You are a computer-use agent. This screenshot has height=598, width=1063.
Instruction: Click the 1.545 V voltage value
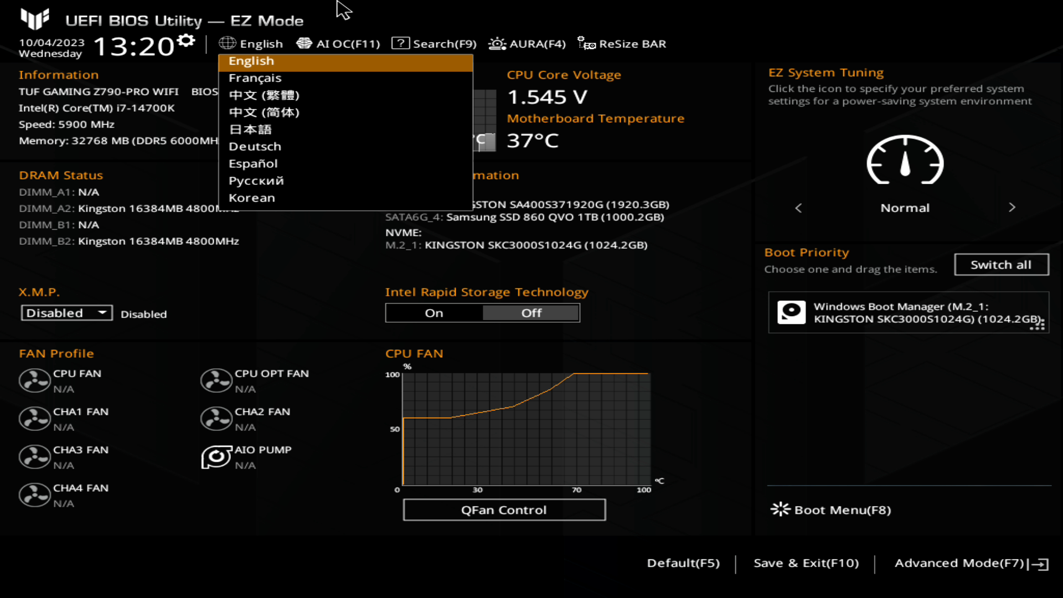547,97
